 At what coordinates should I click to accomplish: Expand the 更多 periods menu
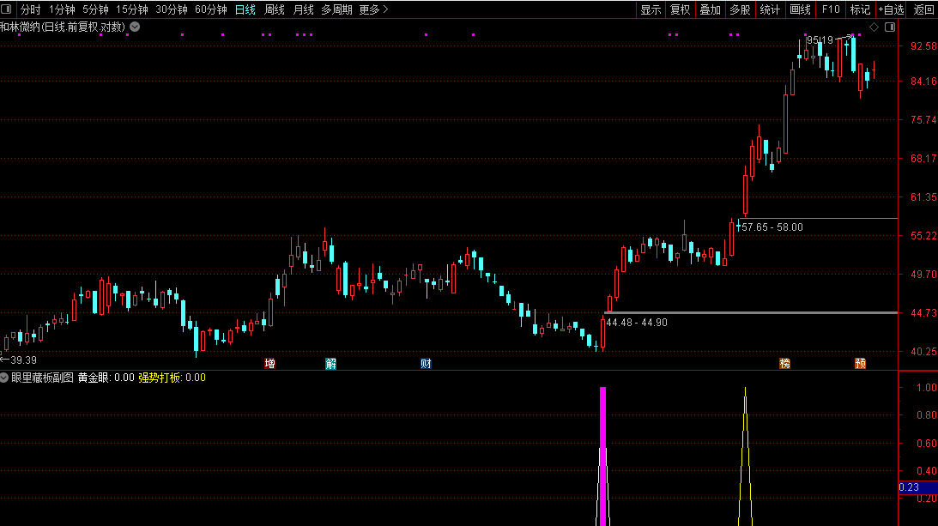pos(374,9)
